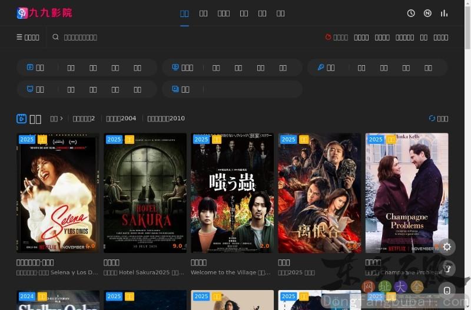Viewport: 471px width, 310px height.
Task: Click the tag link ending in 2004
Action: [x=121, y=118]
